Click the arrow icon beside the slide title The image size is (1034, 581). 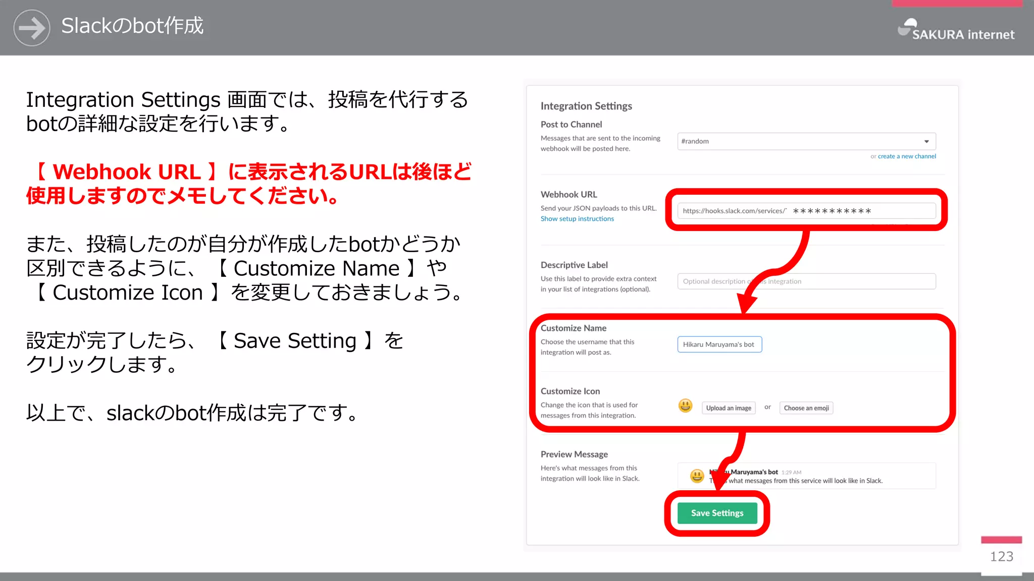[x=31, y=28]
